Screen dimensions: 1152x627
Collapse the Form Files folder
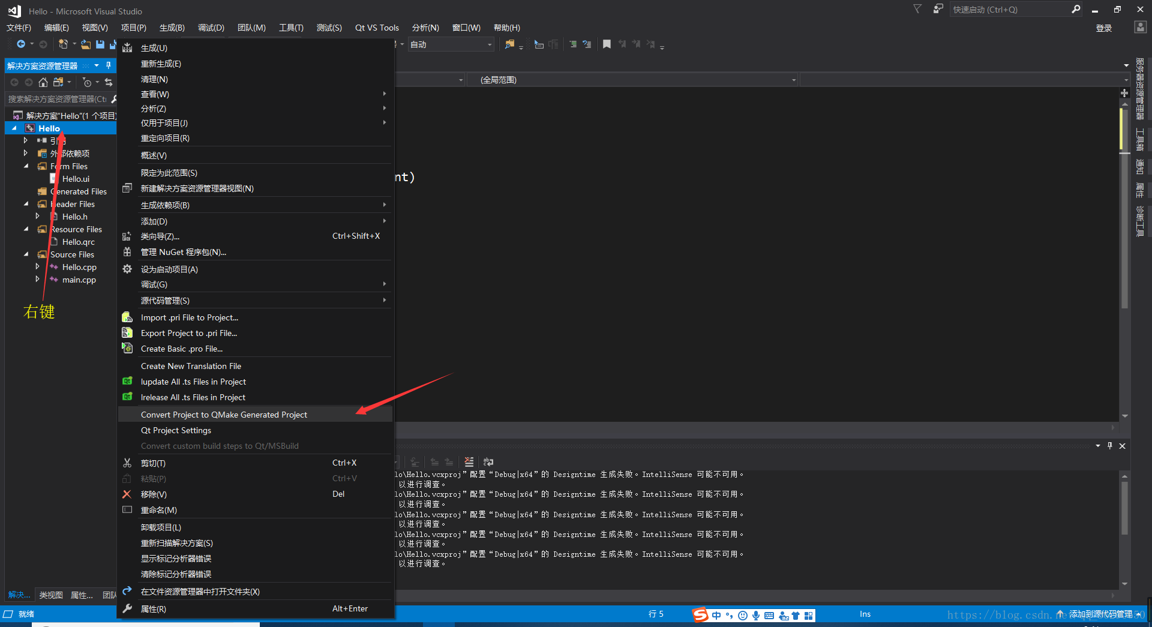pos(26,166)
